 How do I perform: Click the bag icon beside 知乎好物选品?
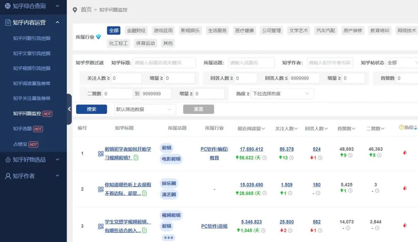tap(8, 160)
